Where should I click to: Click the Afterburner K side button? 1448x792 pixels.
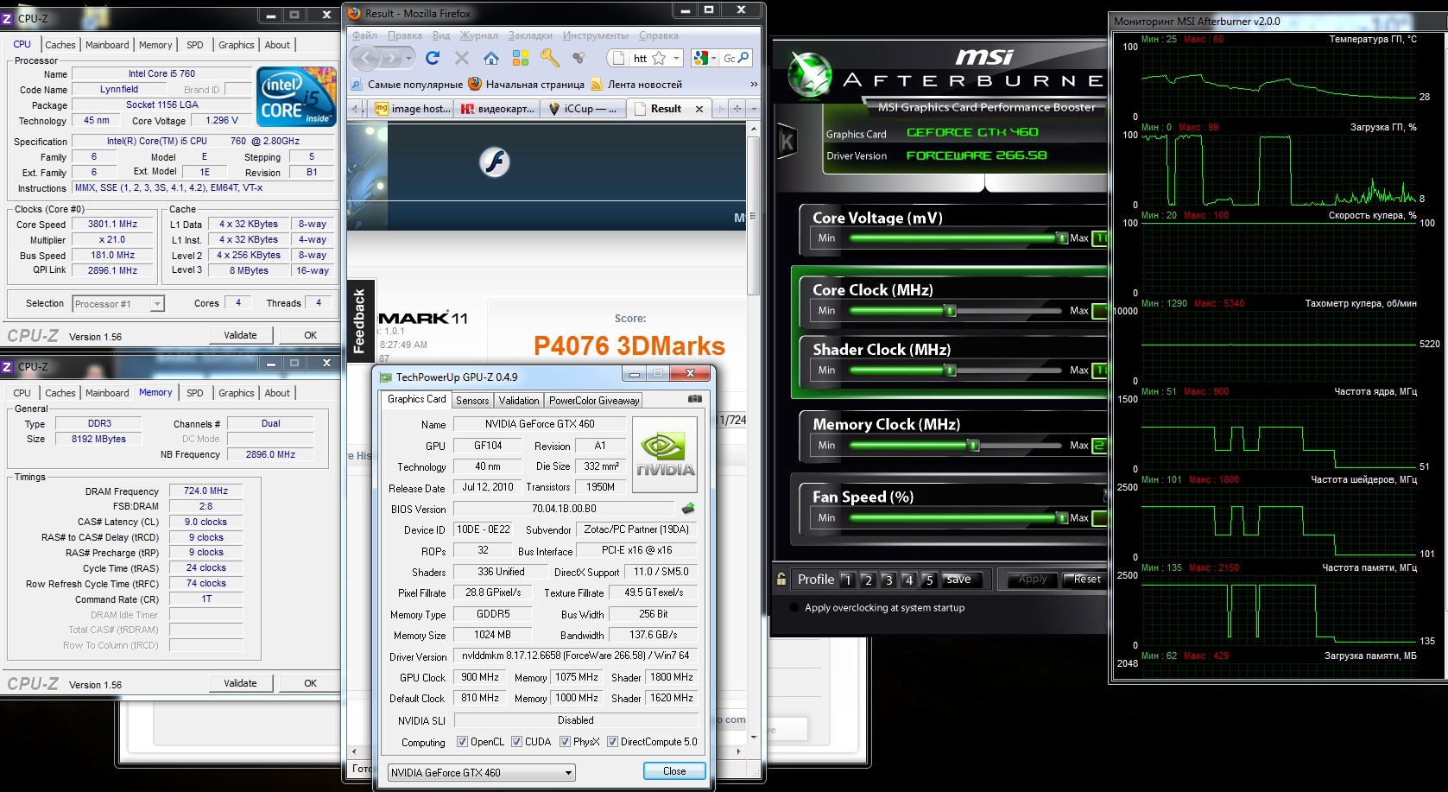click(787, 143)
